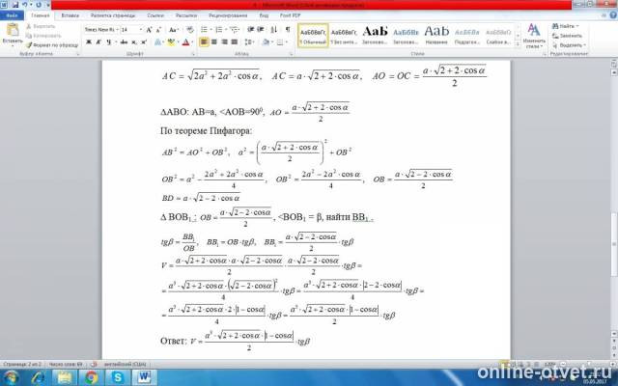Click the Найти find button
This screenshot has width=618, height=386.
click(566, 26)
